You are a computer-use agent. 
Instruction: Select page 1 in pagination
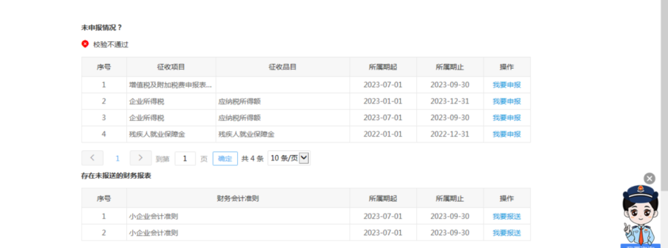point(118,159)
